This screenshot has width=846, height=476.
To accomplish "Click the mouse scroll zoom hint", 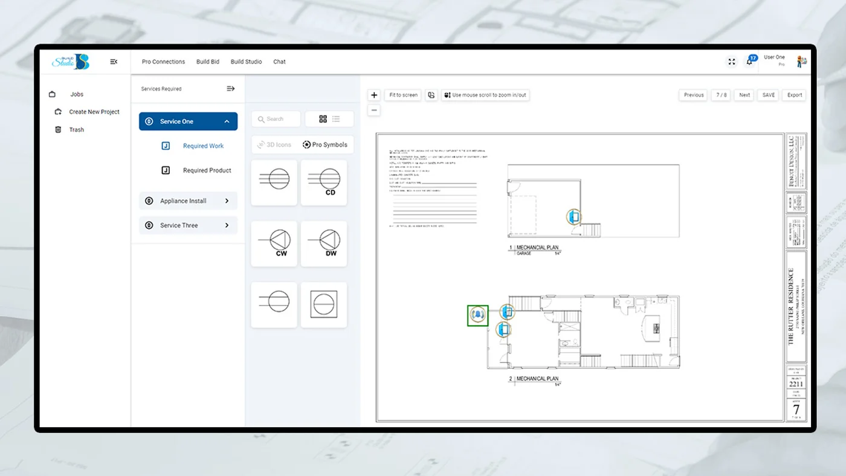I will pyautogui.click(x=485, y=95).
